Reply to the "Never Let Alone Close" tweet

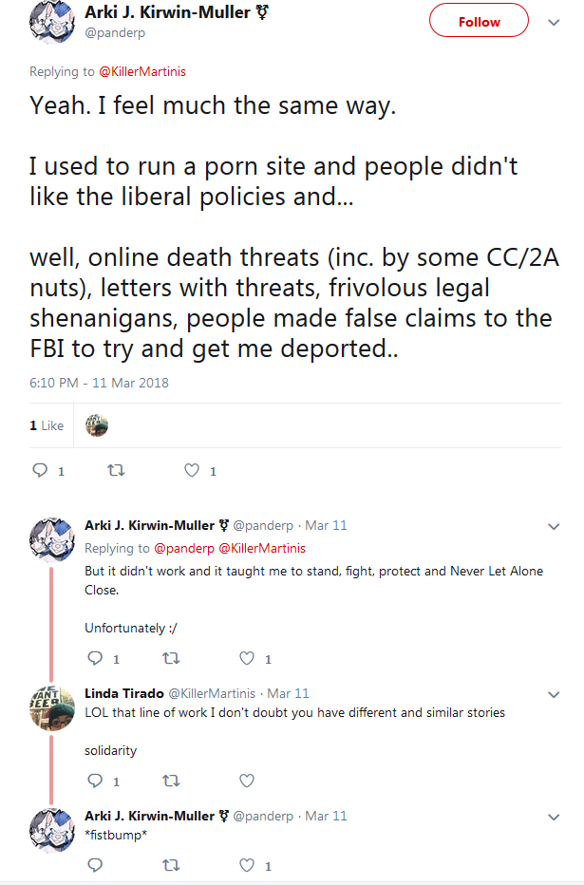[95, 658]
